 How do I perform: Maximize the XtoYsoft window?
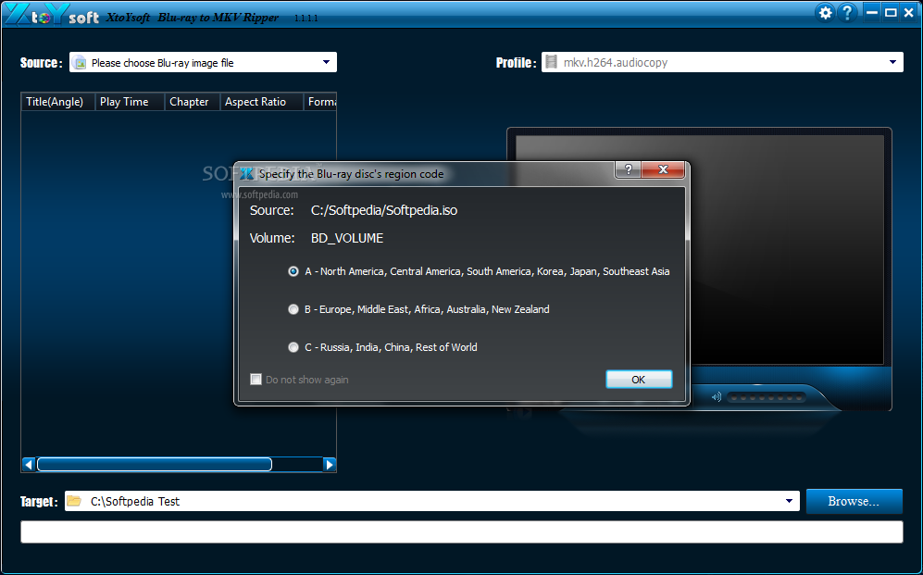click(892, 12)
